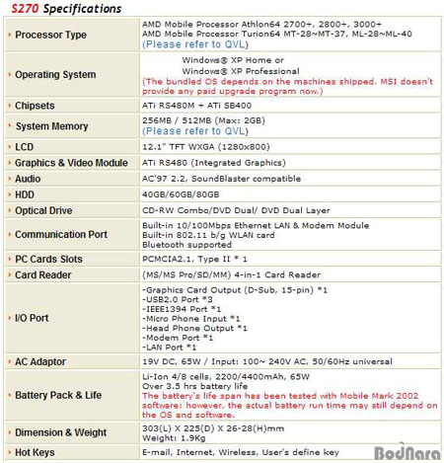Select 'Battery Pack & Life' row label
The height and width of the screenshot is (463, 444).
click(58, 395)
